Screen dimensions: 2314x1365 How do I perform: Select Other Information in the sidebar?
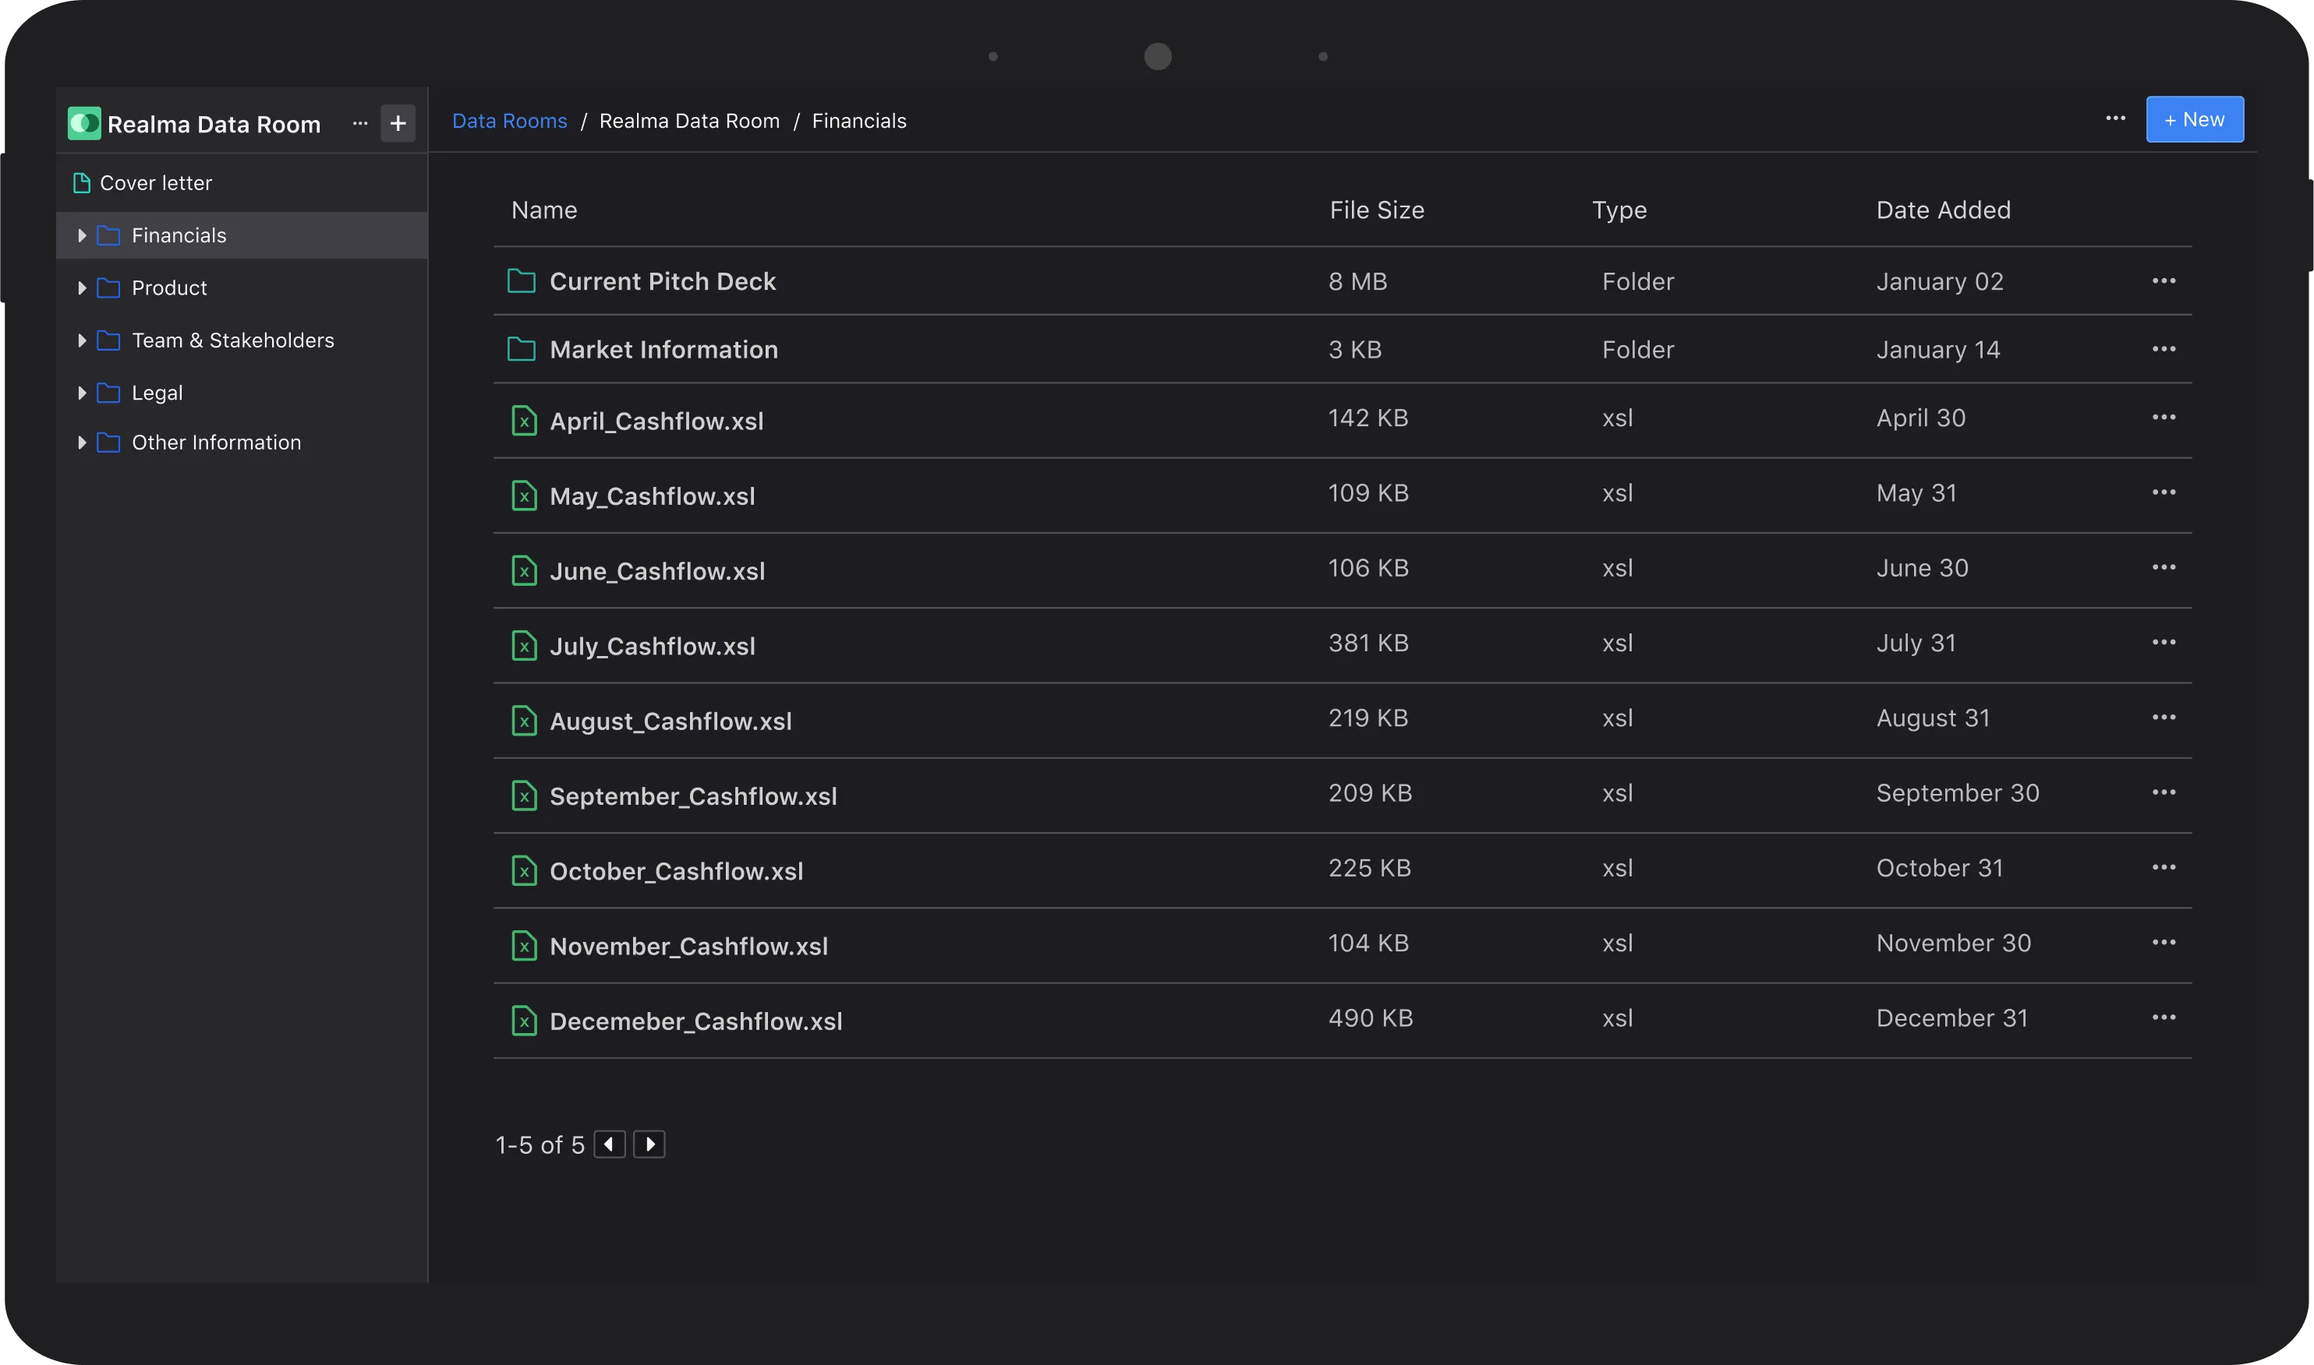(216, 443)
